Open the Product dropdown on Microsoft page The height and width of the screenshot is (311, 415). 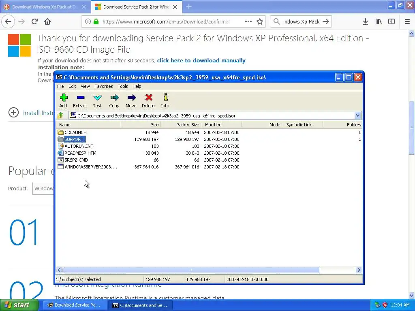point(43,189)
